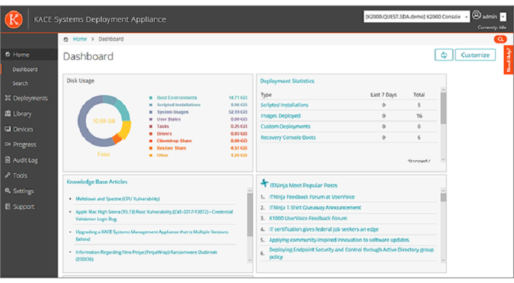514x283 pixels.
Task: Open Scripted Installations statistics link
Action: coord(285,105)
